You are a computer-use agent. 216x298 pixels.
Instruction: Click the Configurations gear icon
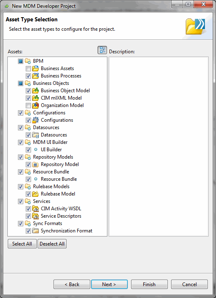click(x=36, y=120)
